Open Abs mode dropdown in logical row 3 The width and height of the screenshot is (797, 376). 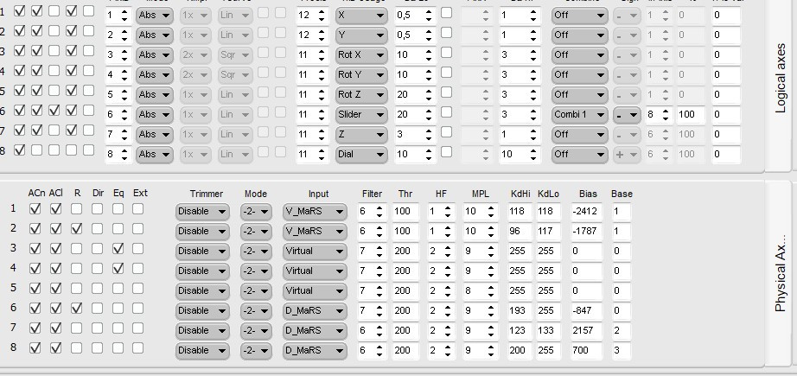pos(154,54)
